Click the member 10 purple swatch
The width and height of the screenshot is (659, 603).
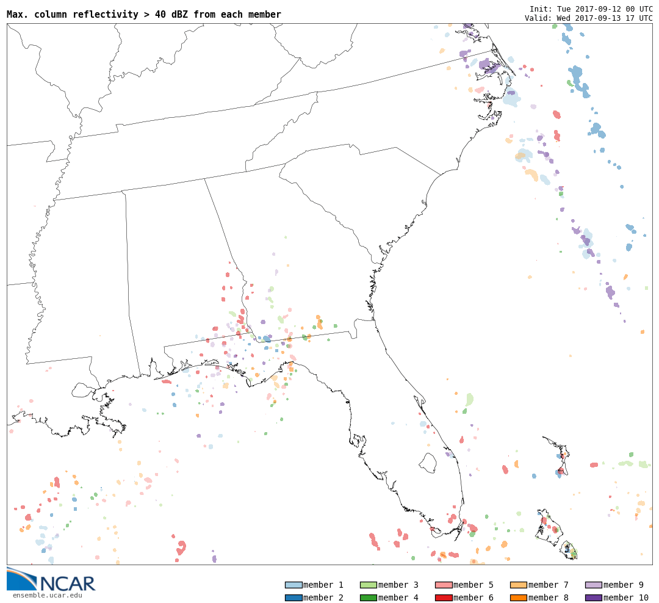coord(594,598)
